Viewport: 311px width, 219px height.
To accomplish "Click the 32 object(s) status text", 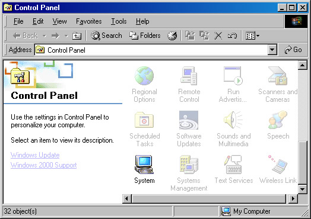I will (x=20, y=211).
